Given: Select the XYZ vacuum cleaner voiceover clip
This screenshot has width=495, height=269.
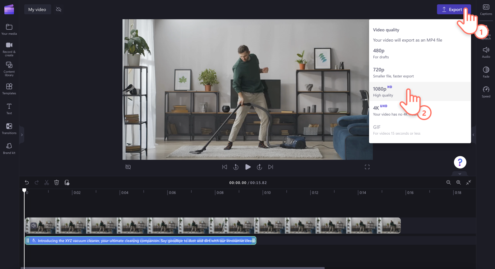Looking at the screenshot, I should click(x=141, y=240).
